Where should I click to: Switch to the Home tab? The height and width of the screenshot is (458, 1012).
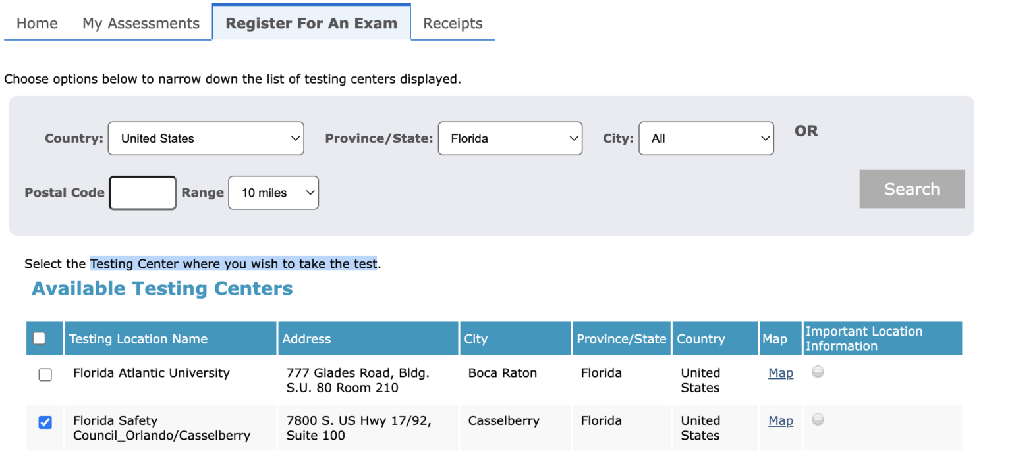(36, 23)
